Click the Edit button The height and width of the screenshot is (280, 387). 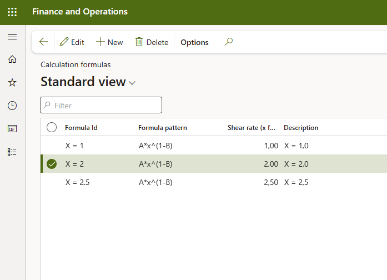pos(72,42)
